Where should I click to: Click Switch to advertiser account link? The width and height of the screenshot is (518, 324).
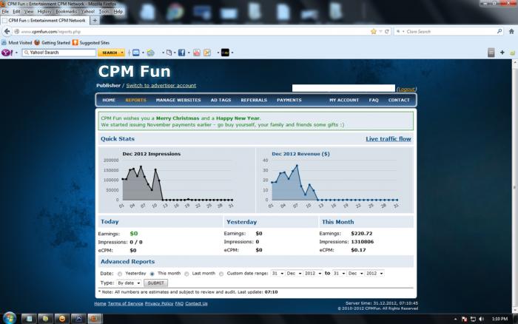click(161, 86)
